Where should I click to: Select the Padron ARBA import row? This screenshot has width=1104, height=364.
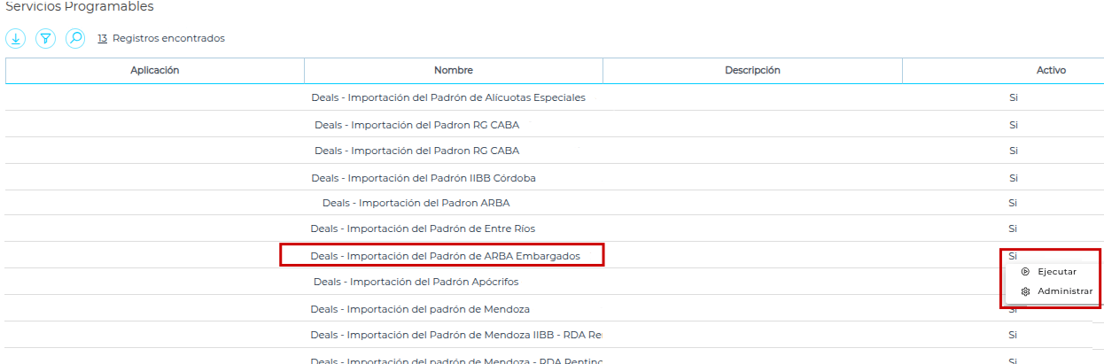pyautogui.click(x=416, y=203)
